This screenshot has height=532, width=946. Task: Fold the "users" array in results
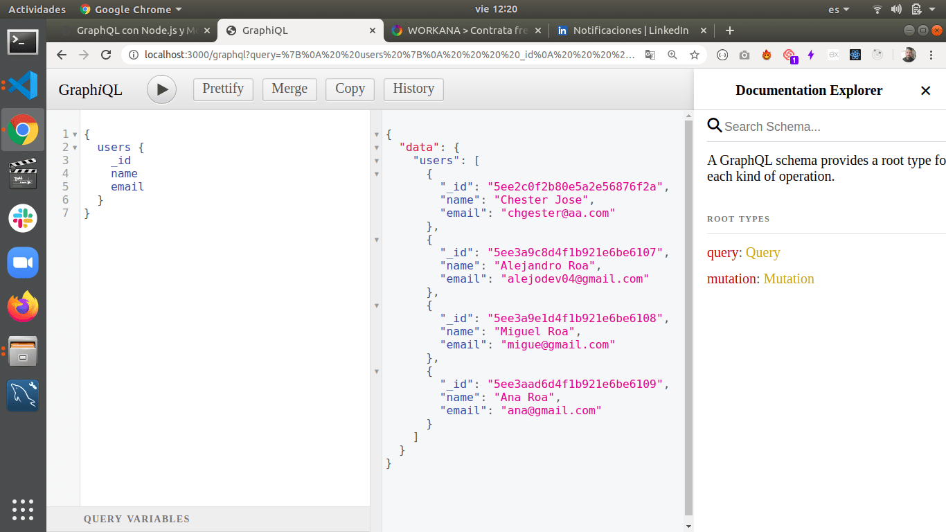tap(377, 161)
